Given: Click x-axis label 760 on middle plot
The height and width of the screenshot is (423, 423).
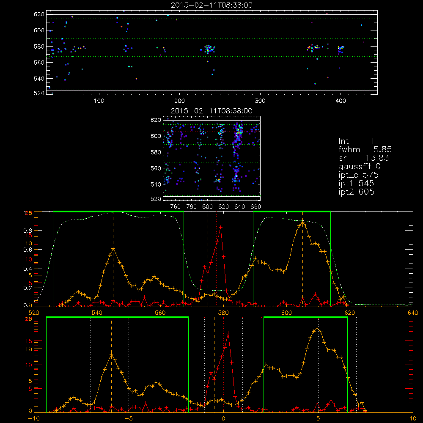Looking at the screenshot, I should click(x=176, y=207).
